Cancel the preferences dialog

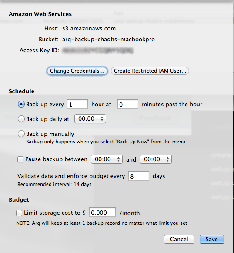point(179,239)
